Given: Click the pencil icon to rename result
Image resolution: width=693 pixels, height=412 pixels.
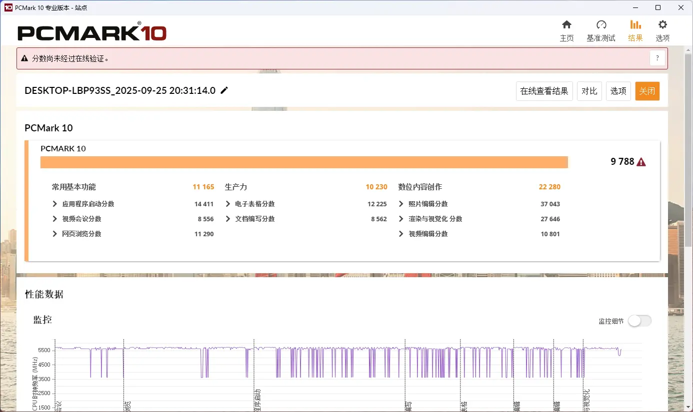Looking at the screenshot, I should (224, 90).
